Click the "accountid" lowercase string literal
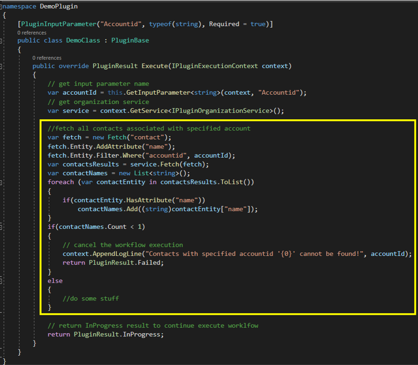Screen dimensions: 418x365 tap(166, 156)
